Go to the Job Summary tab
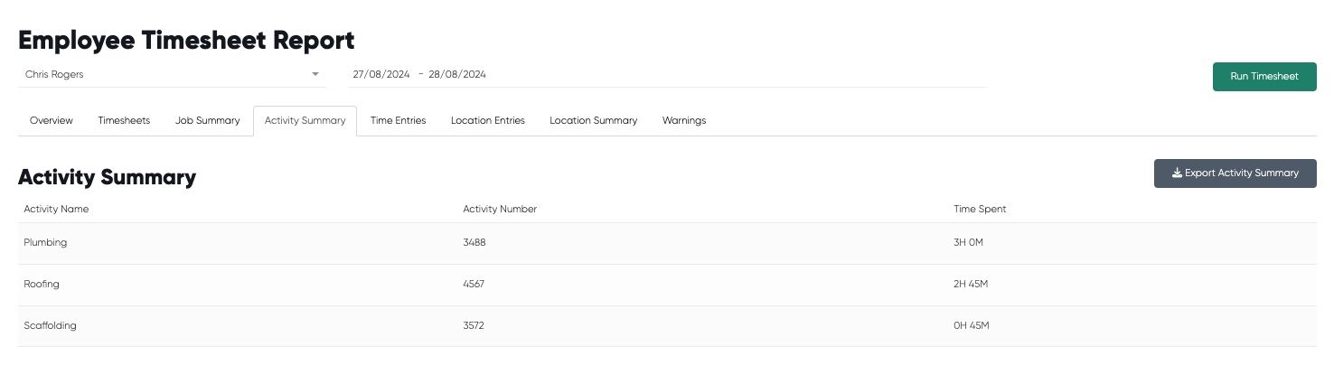 (x=208, y=120)
